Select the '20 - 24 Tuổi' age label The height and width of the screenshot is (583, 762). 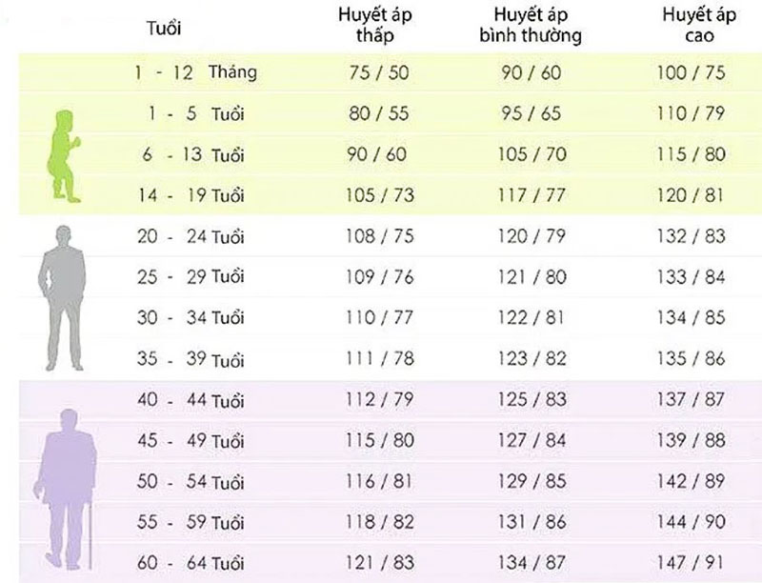click(x=190, y=237)
